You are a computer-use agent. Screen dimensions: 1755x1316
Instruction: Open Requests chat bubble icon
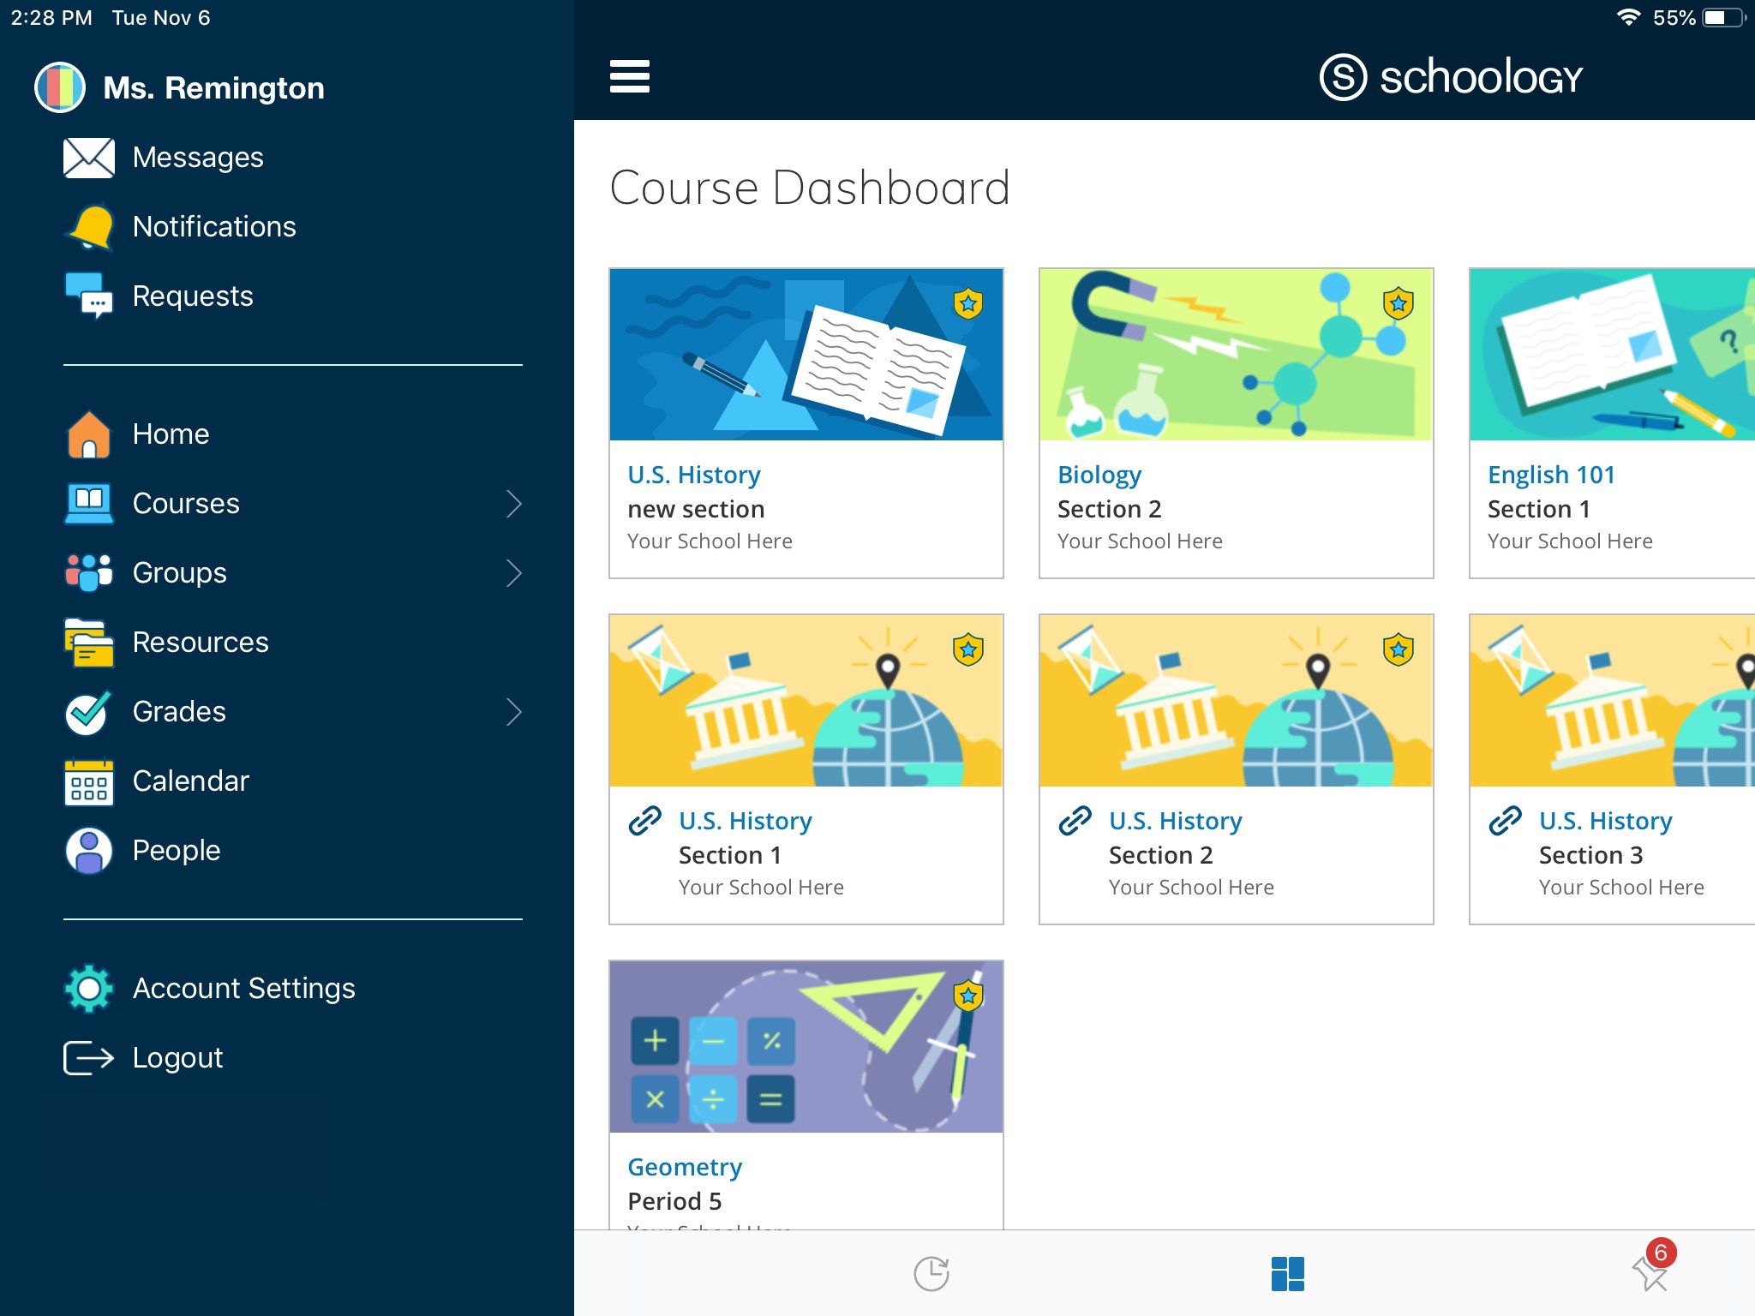pyautogui.click(x=88, y=296)
